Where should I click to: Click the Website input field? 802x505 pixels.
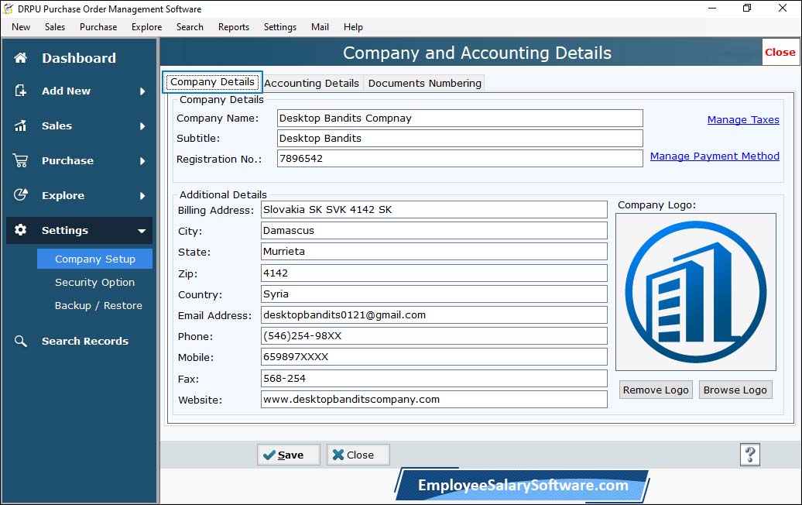click(x=434, y=399)
